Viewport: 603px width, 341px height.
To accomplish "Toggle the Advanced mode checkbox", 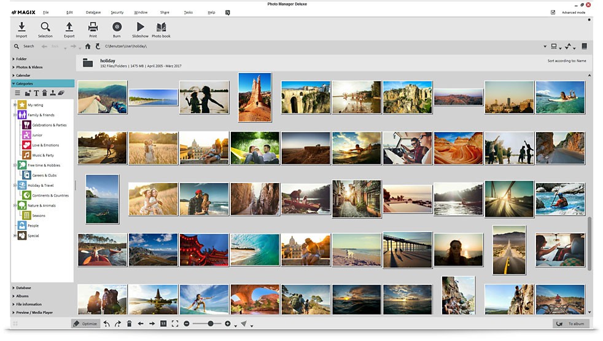I will pyautogui.click(x=553, y=12).
